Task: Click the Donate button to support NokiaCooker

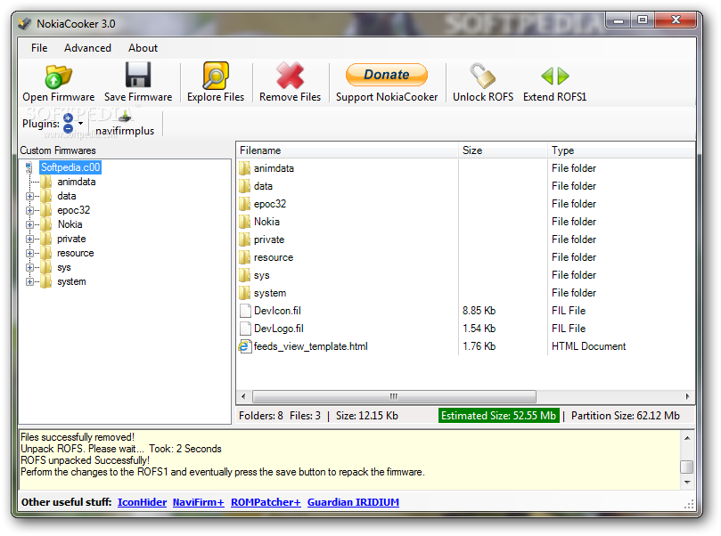Action: 387,75
